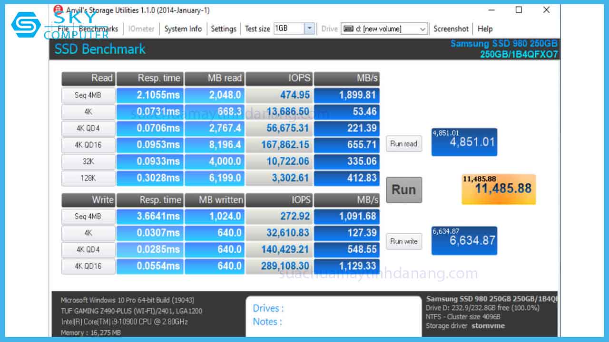Click the total score 11,485.88 box

tap(499, 189)
